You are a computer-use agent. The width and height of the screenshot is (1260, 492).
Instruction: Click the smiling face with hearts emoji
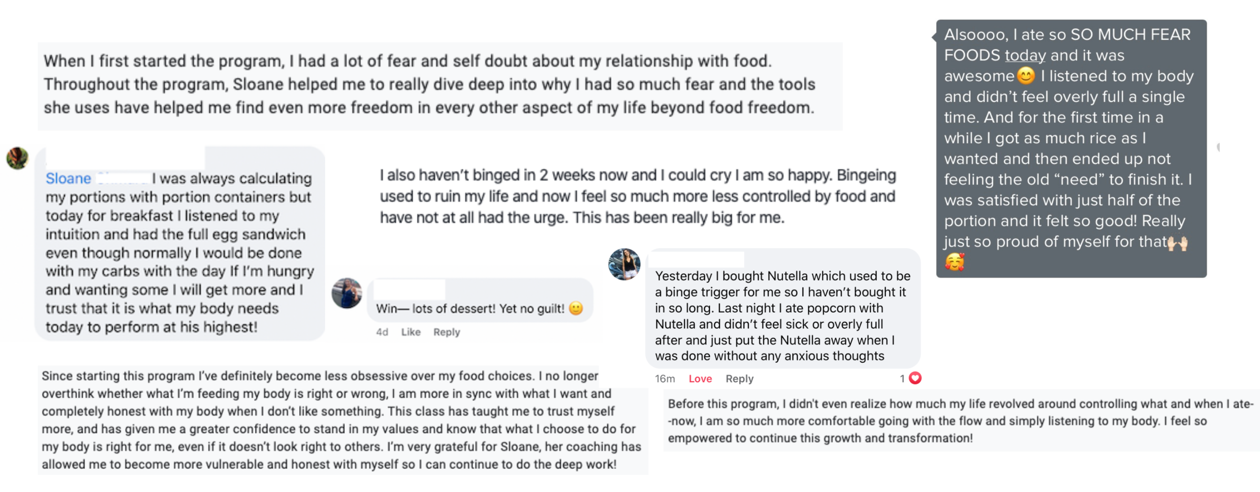[x=954, y=262]
